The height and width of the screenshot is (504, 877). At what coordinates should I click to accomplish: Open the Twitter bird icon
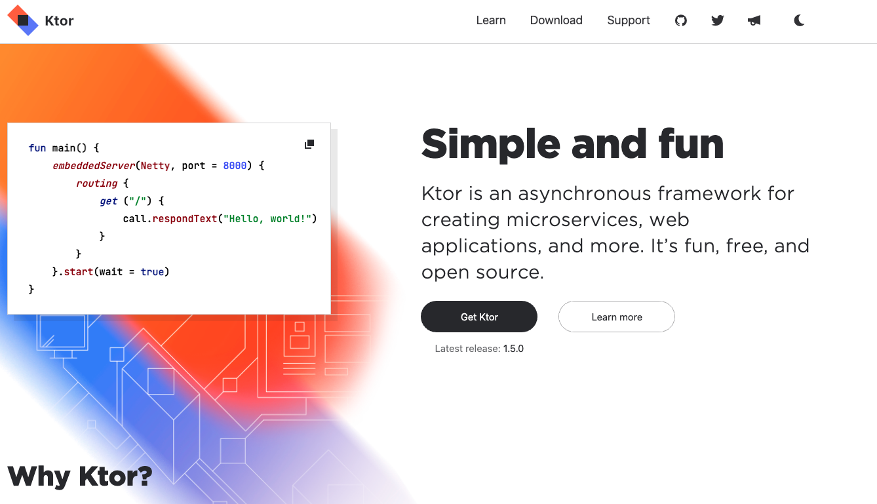point(718,20)
